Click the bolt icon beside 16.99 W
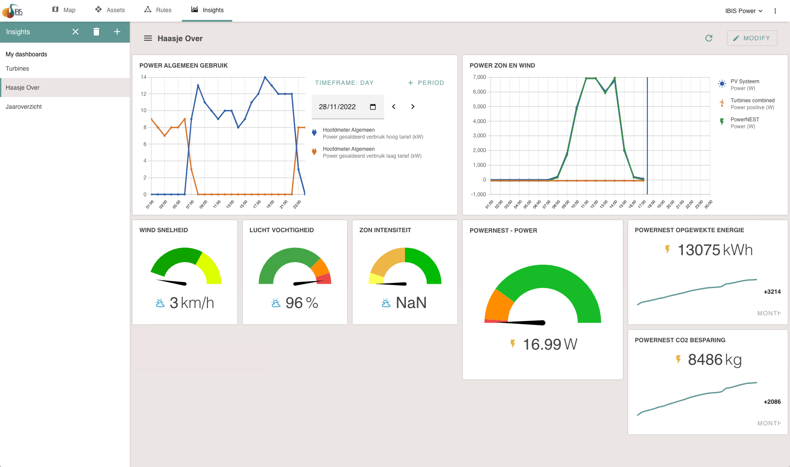Viewport: 790px width, 467px height. coord(513,344)
